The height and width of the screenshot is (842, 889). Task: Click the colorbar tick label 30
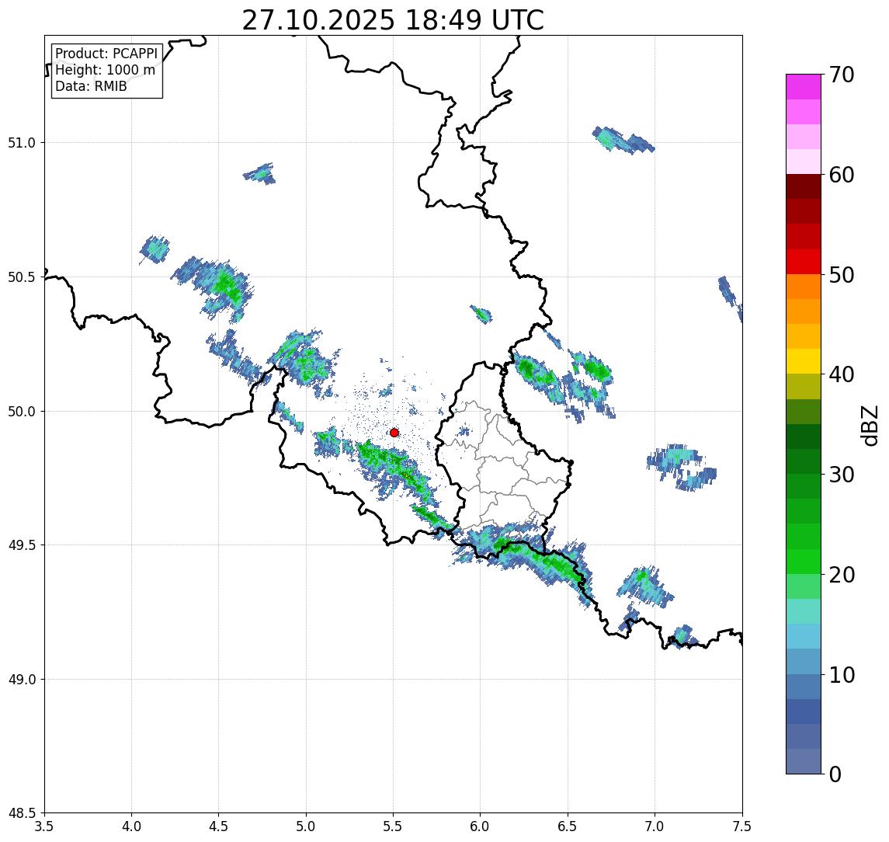pos(842,475)
